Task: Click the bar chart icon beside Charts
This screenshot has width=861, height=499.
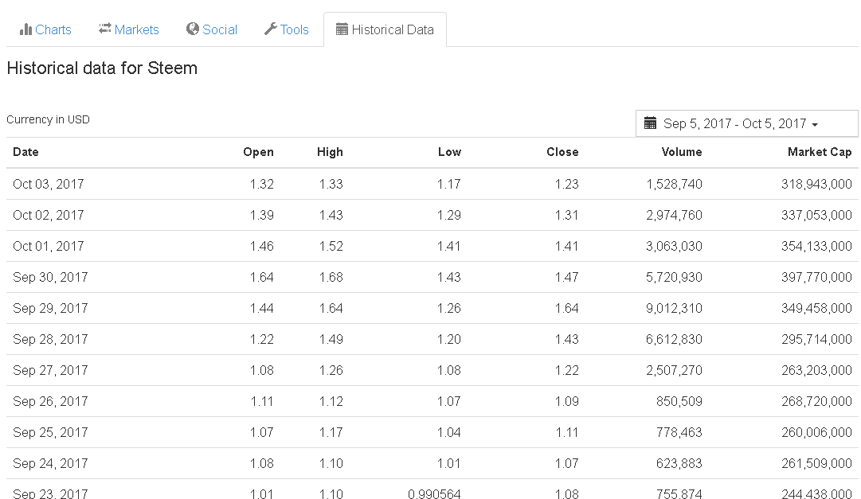Action: (25, 29)
